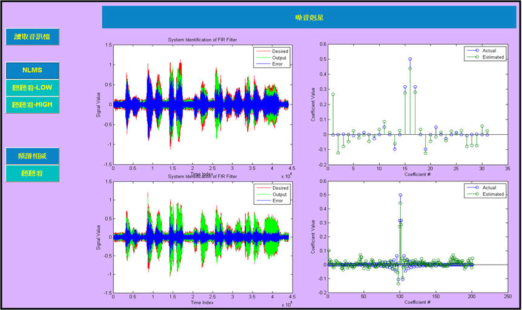Click green Output entry in bottom waveform legend
This screenshot has height=310, width=522.
click(x=263, y=194)
